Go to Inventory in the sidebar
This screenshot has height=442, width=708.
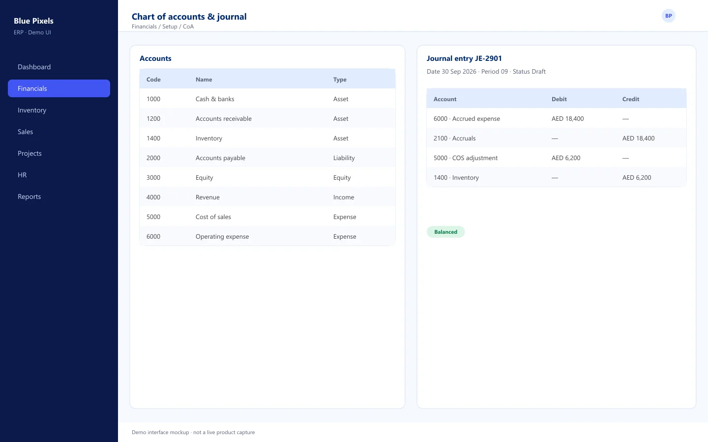[59, 110]
